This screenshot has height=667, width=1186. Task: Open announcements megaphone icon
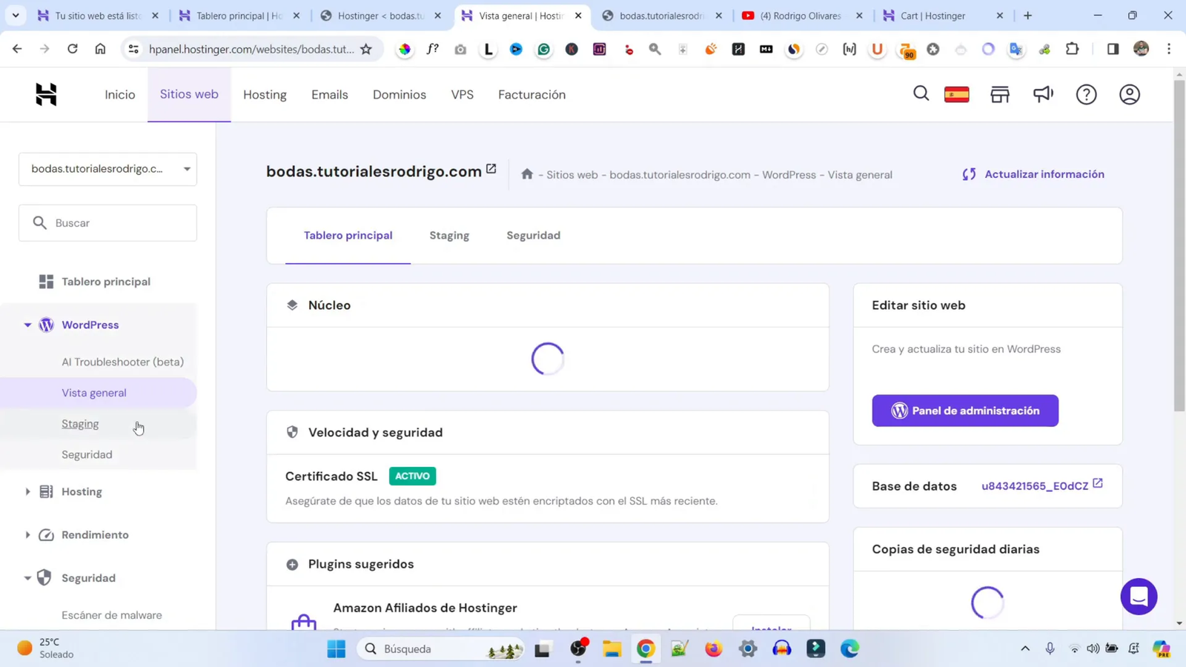click(1043, 94)
